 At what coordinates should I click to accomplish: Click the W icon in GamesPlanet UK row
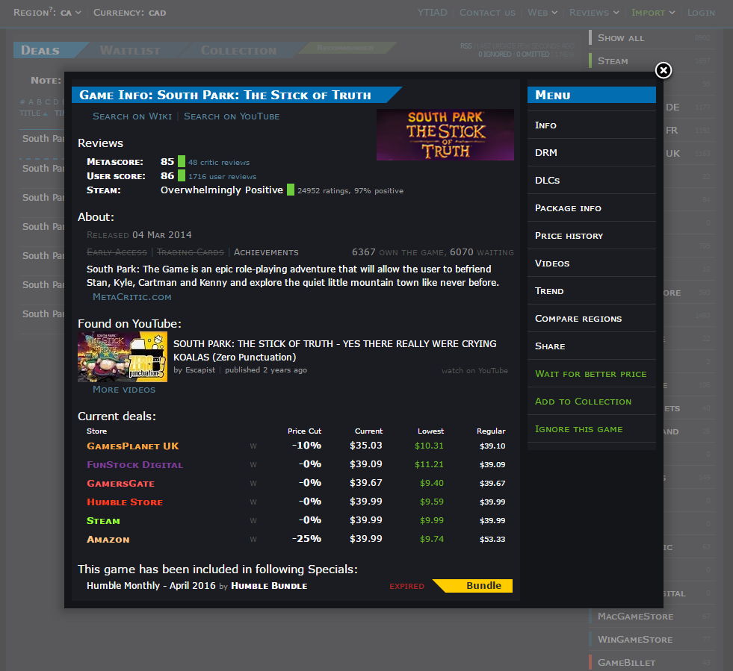click(x=253, y=446)
